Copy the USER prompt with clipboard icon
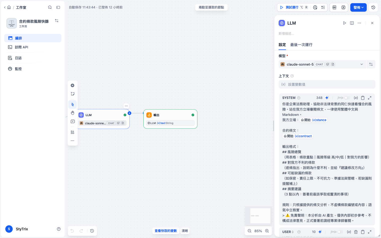The image size is (381, 238). [363, 232]
